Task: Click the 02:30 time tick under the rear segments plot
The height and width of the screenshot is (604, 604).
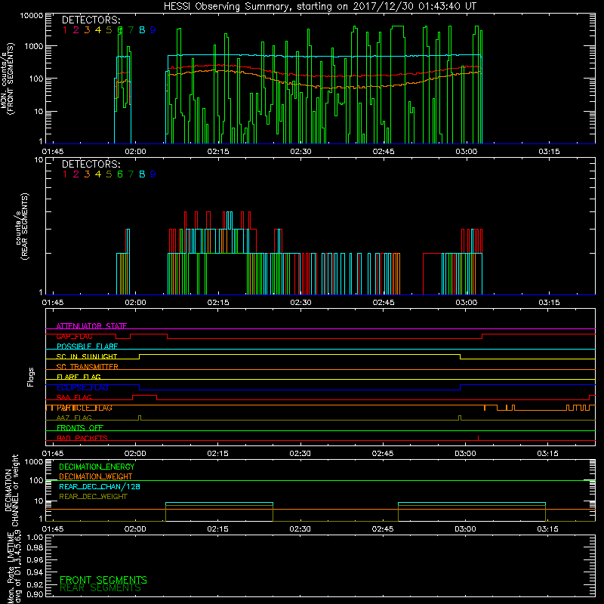Action: click(300, 303)
